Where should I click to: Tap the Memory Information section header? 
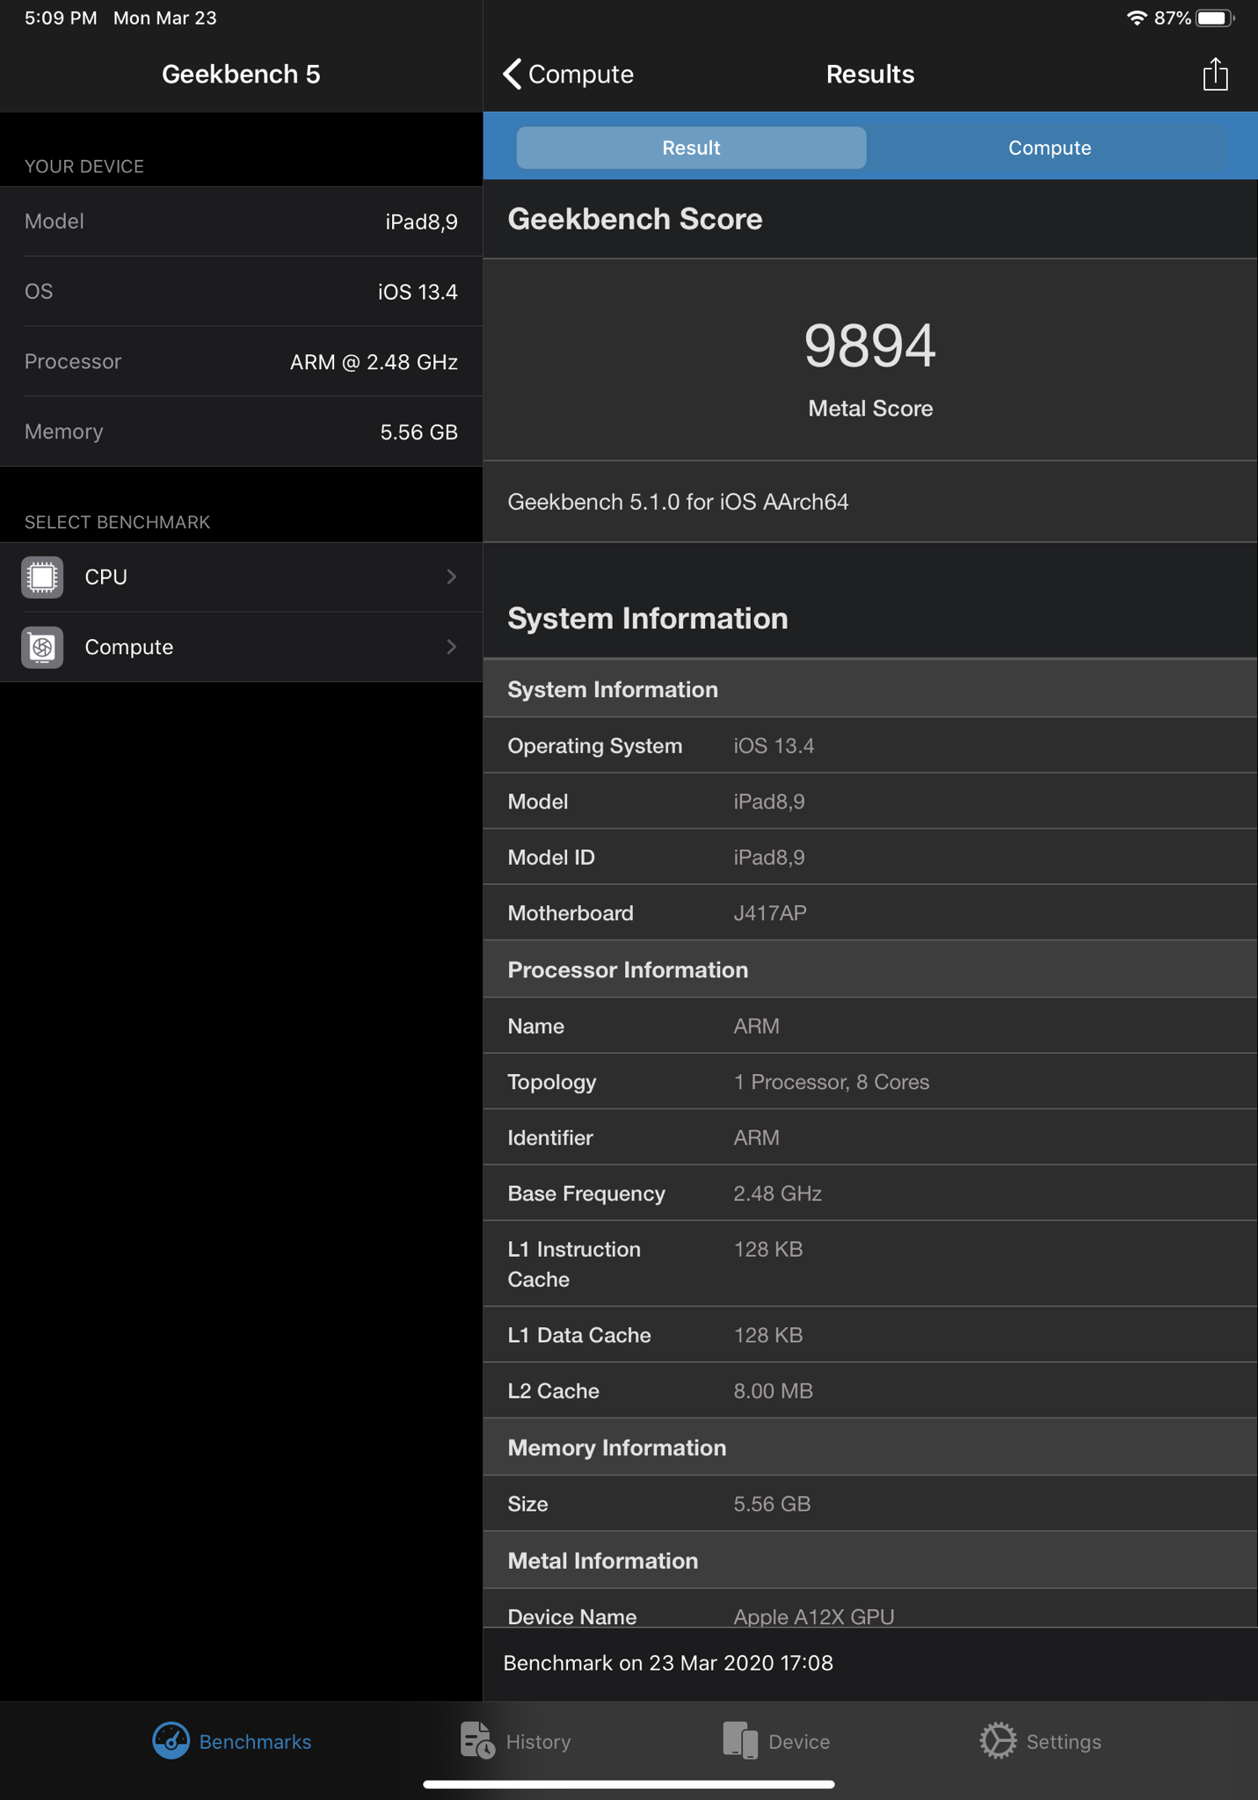870,1448
